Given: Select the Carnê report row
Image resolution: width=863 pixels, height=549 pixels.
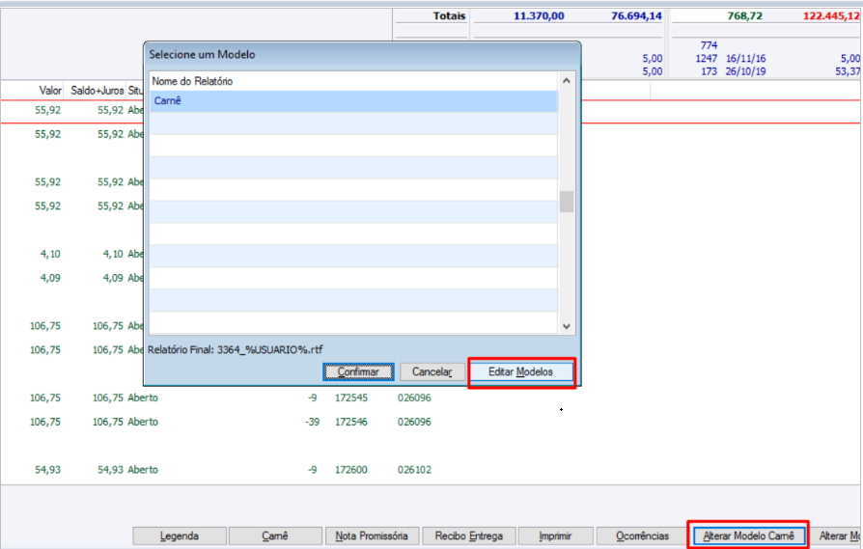Looking at the screenshot, I should coord(354,101).
